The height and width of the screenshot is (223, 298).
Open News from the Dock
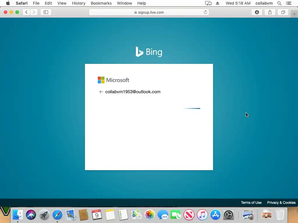click(189, 215)
